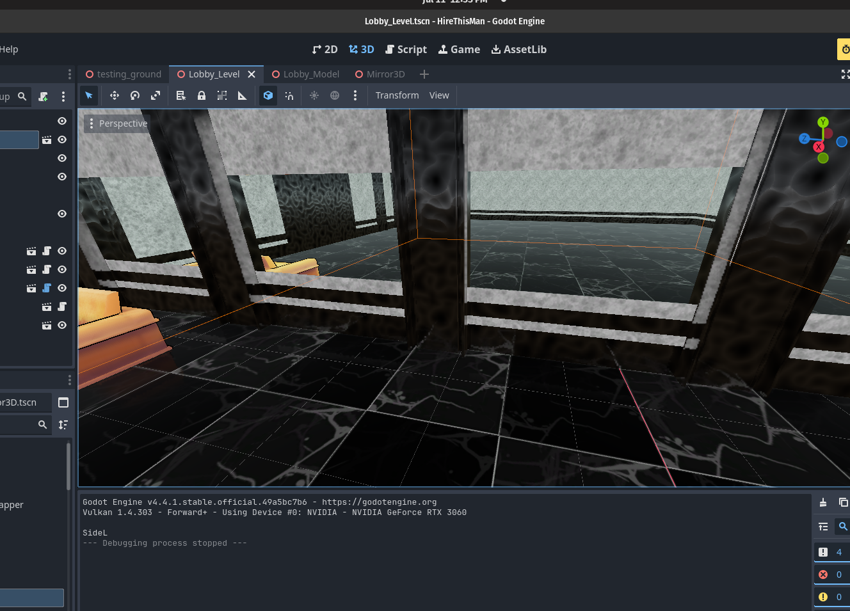Activate the Ruler measuring tool
Image resolution: width=850 pixels, height=611 pixels.
tap(243, 95)
